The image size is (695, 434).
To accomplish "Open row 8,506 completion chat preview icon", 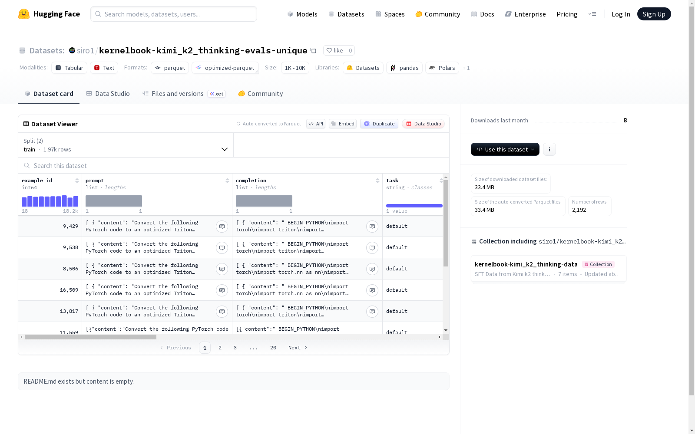I will [x=372, y=269].
